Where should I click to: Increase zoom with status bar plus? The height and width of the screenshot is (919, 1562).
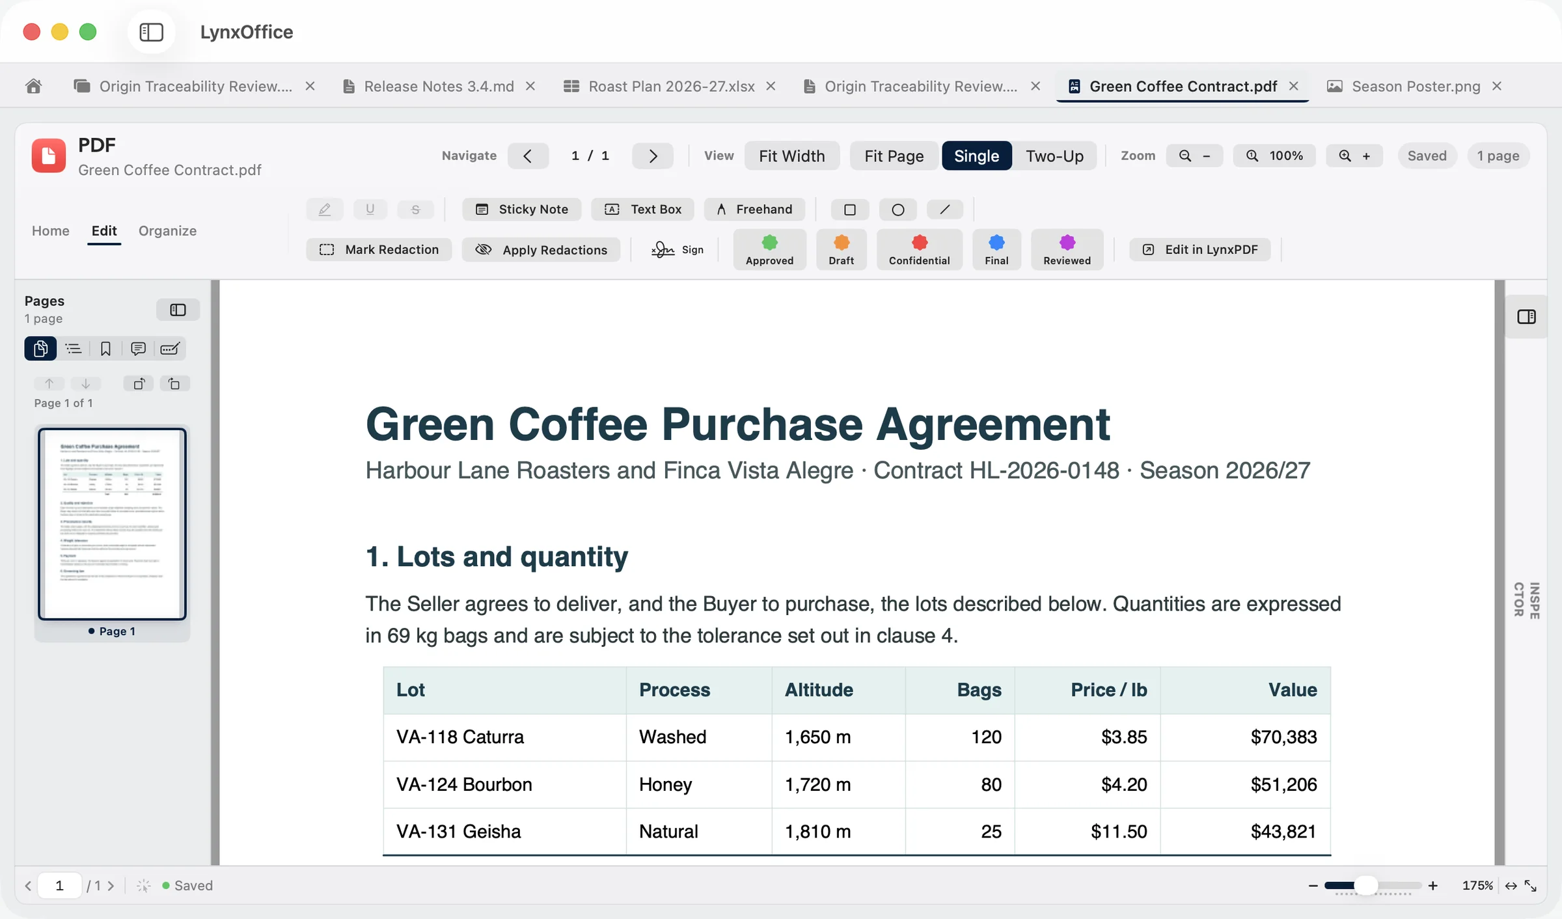click(1432, 885)
